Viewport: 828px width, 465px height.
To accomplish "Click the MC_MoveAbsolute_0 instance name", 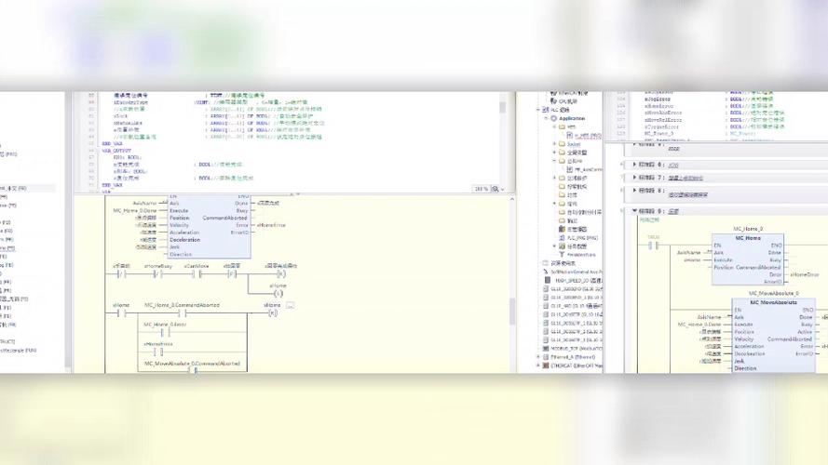I will (774, 293).
